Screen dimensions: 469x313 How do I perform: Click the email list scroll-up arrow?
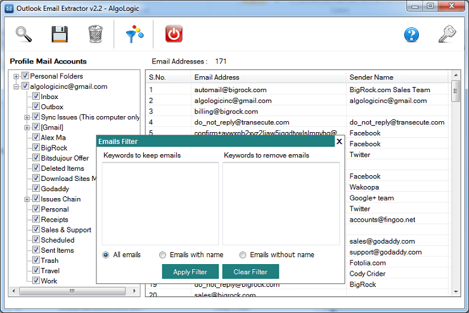(x=456, y=75)
